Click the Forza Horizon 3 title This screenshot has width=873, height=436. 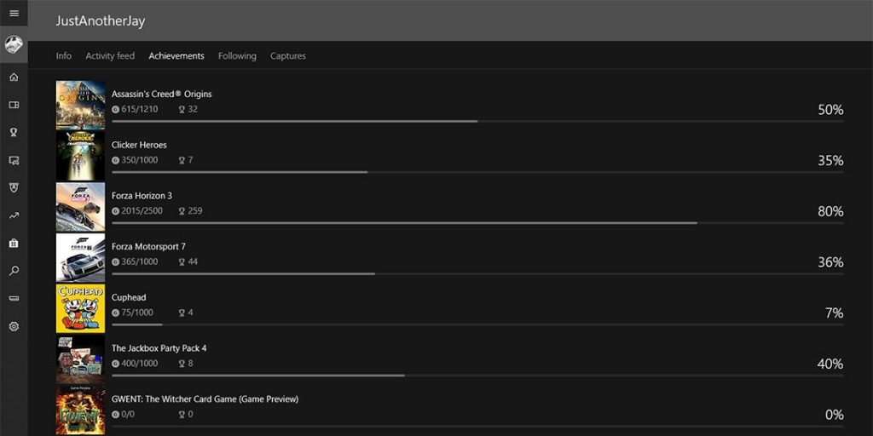pyautogui.click(x=142, y=196)
